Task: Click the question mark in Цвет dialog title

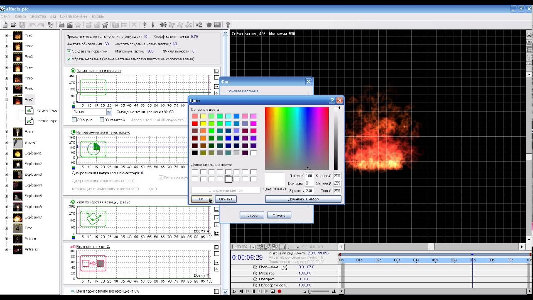Action: [332, 100]
